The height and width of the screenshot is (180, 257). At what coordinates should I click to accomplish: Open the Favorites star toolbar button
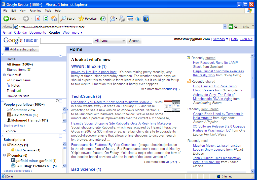(x=87, y=19)
